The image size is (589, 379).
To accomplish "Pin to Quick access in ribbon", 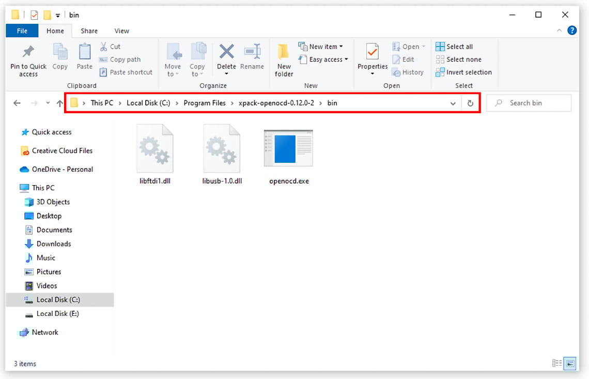I will coord(28,60).
